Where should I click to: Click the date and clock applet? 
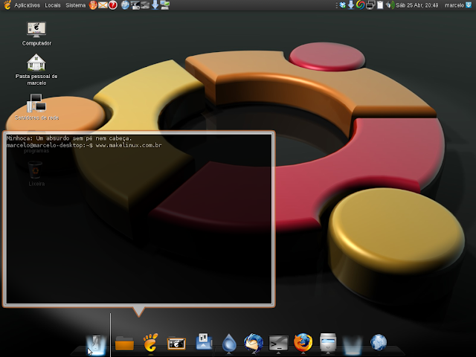pos(417,5)
